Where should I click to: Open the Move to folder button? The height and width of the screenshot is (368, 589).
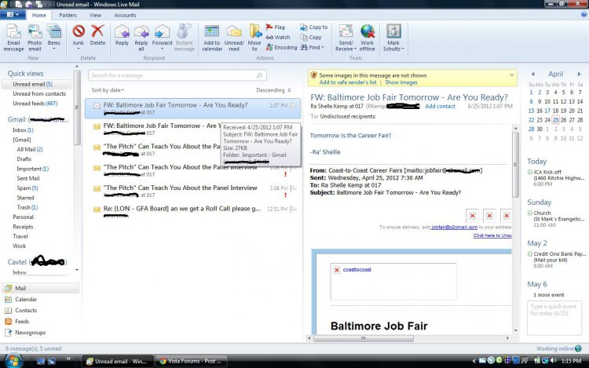[254, 38]
